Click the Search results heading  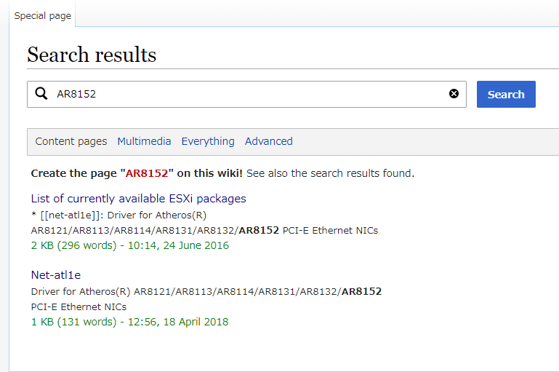(x=92, y=55)
